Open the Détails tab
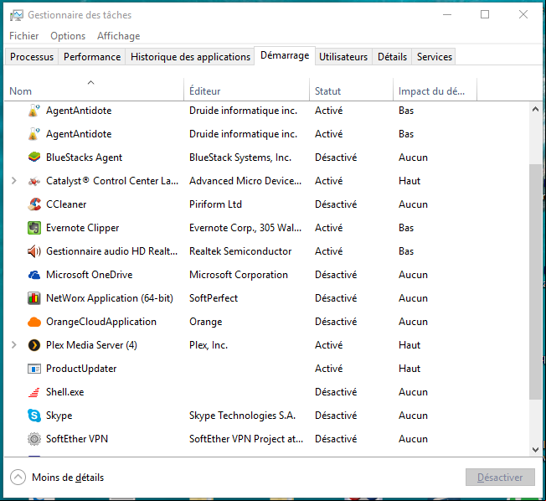This screenshot has width=546, height=501. click(393, 57)
